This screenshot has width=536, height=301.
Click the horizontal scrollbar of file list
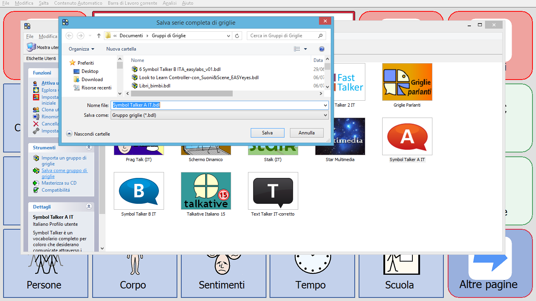(x=182, y=94)
